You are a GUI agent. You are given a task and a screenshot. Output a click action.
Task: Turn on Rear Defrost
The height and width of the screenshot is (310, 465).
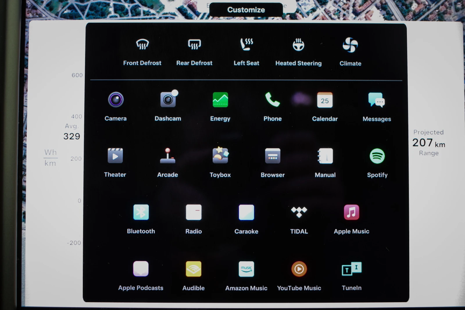[x=194, y=45]
